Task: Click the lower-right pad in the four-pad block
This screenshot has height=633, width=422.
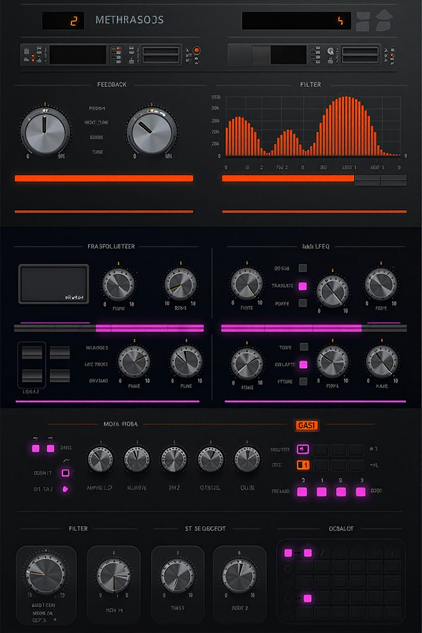Action: click(x=60, y=376)
